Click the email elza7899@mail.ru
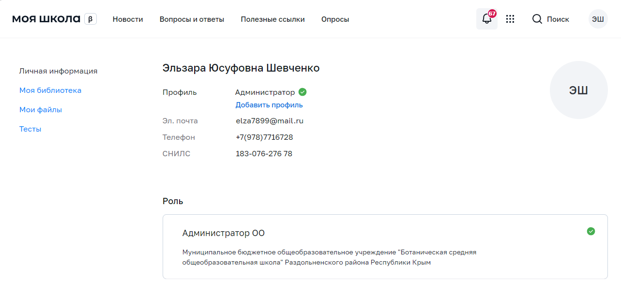The height and width of the screenshot is (297, 621). pos(270,121)
